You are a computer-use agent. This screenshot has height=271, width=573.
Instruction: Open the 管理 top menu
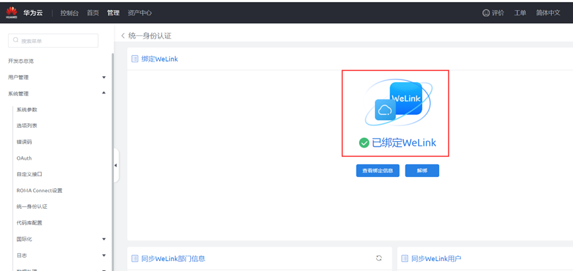[113, 13]
